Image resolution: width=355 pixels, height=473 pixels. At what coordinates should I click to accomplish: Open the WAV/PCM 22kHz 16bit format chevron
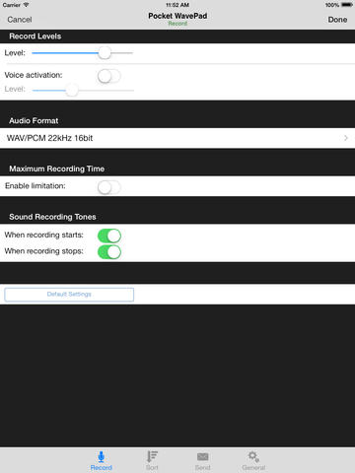[346, 138]
